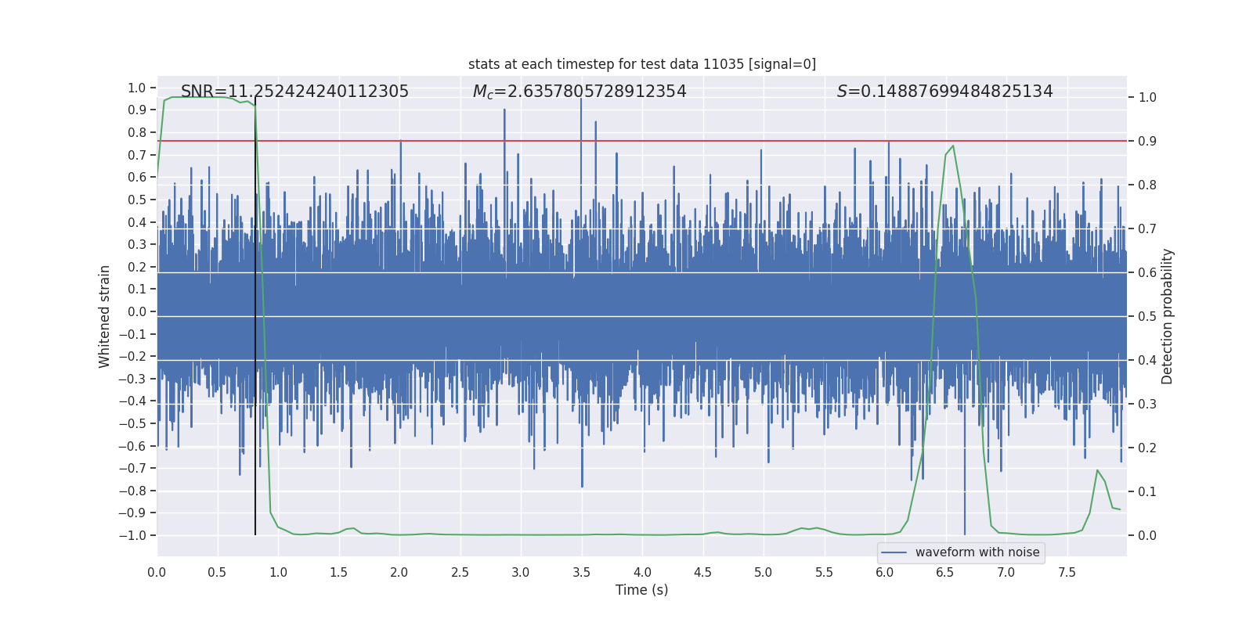
Task: Click the 6.5 tick on the Time axis
Action: click(945, 573)
